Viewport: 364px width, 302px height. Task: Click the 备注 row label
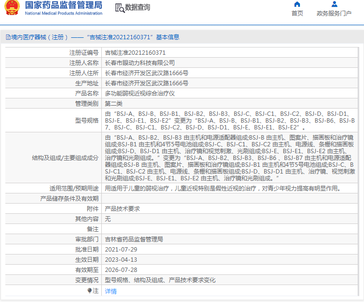(x=93, y=229)
